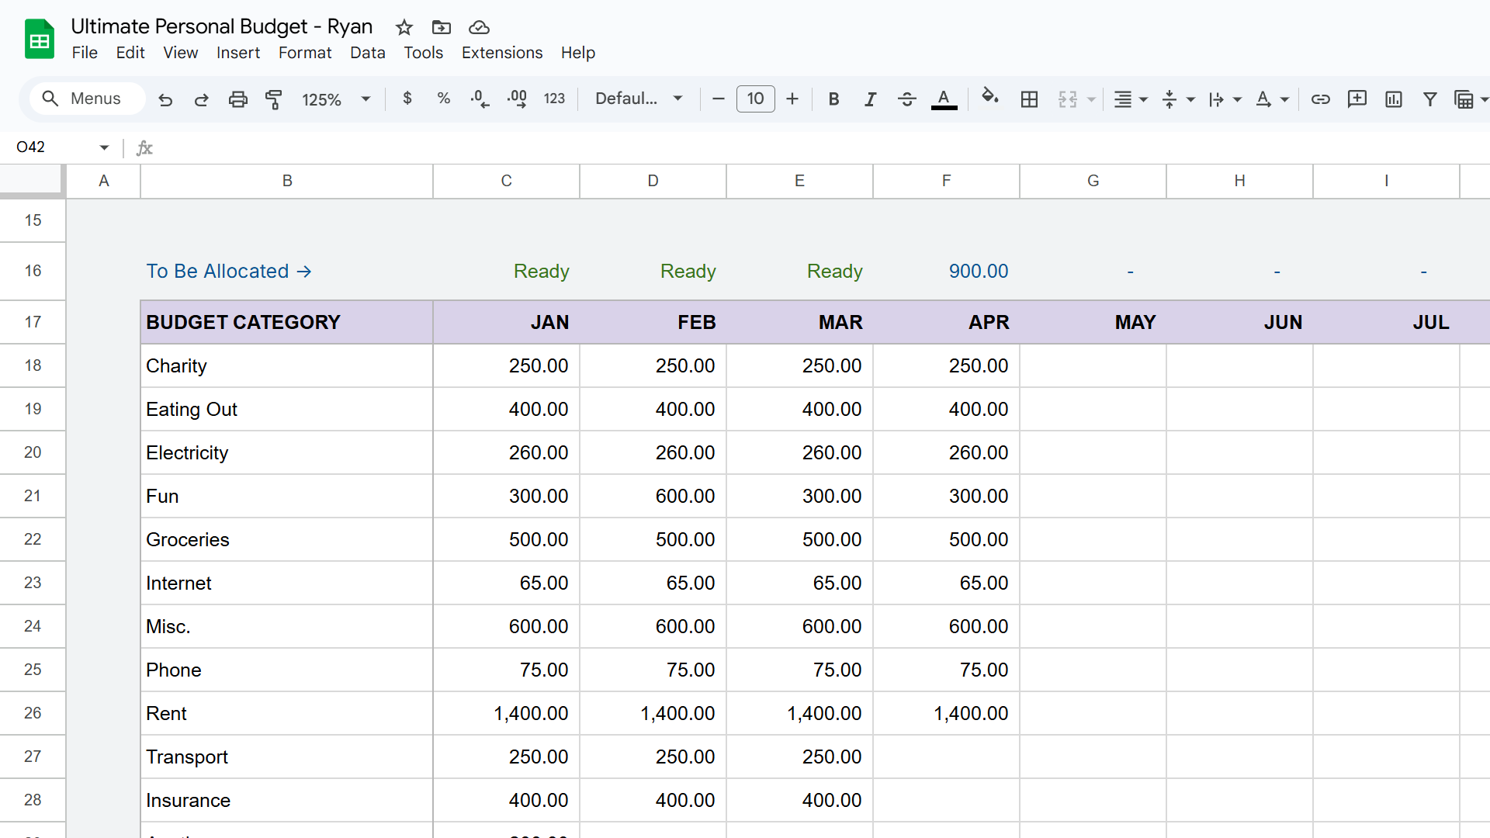
Task: Toggle strikethrough formatting
Action: pos(906,99)
